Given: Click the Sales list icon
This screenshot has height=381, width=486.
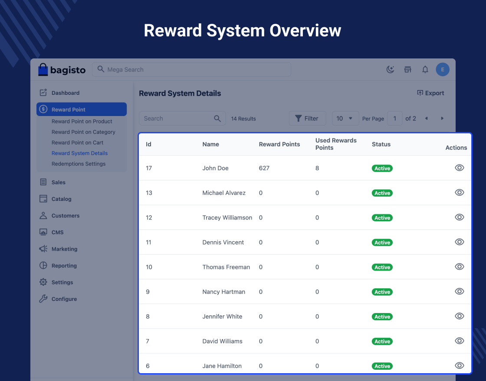Looking at the screenshot, I should tap(43, 182).
